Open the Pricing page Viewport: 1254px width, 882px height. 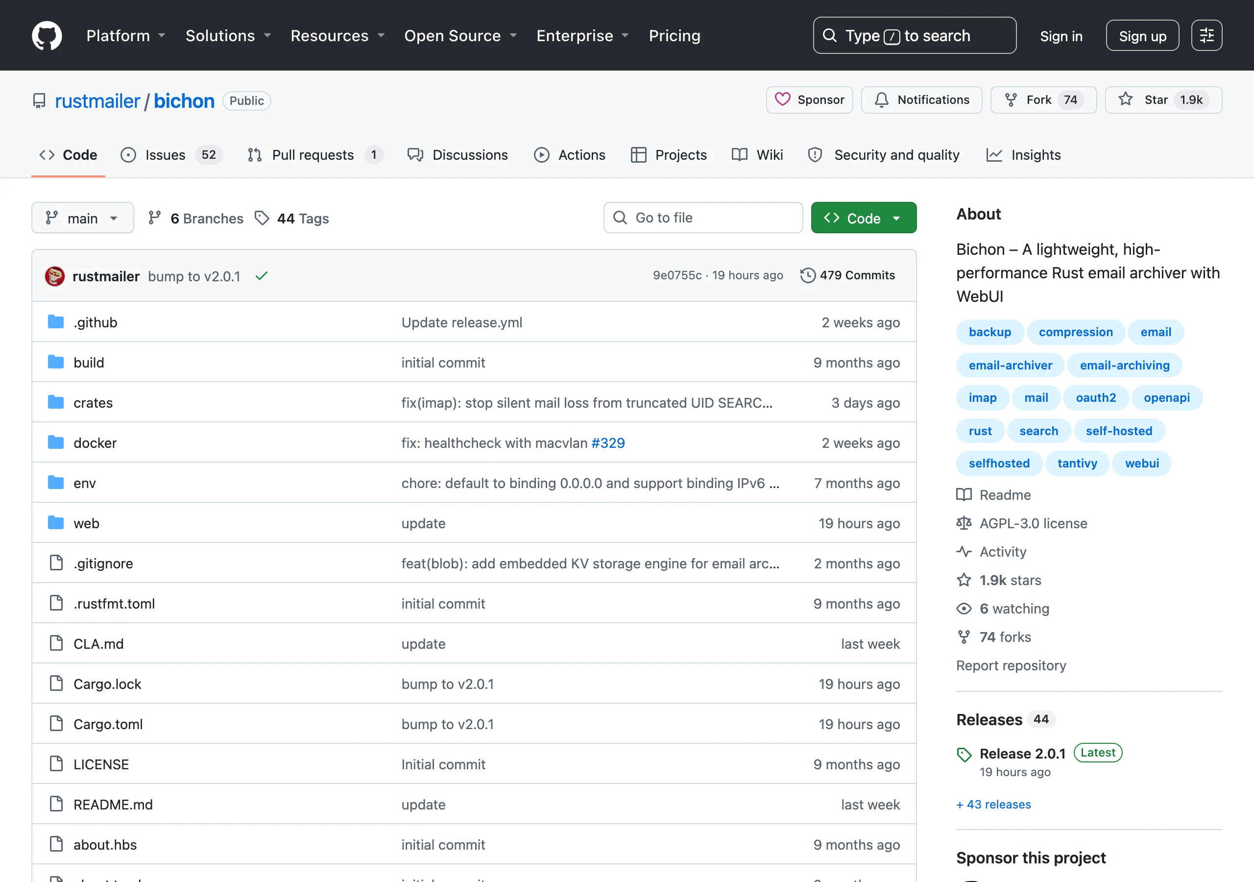coord(675,35)
